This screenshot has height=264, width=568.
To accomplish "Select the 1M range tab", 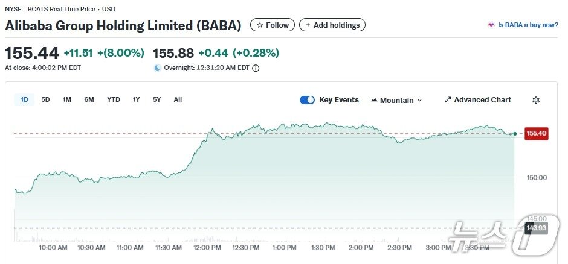I will click(67, 99).
